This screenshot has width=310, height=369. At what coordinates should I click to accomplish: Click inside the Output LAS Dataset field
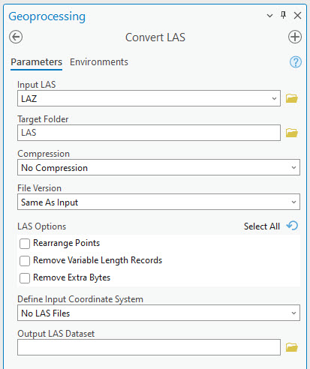point(149,347)
